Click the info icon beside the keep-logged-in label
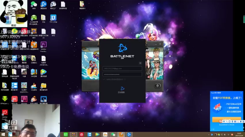This screenshot has width=245, height=137. point(125,79)
